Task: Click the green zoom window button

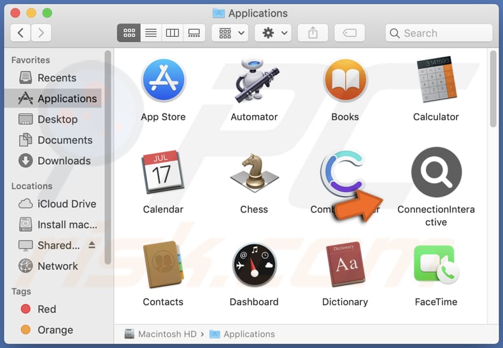Action: 47,13
